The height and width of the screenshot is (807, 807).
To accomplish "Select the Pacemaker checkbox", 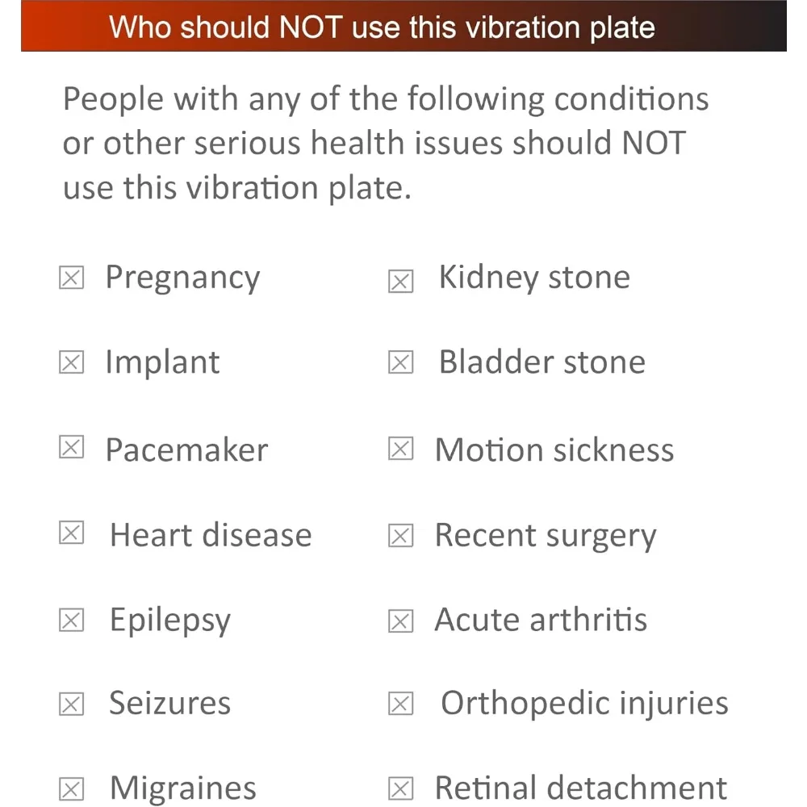I will [x=72, y=447].
